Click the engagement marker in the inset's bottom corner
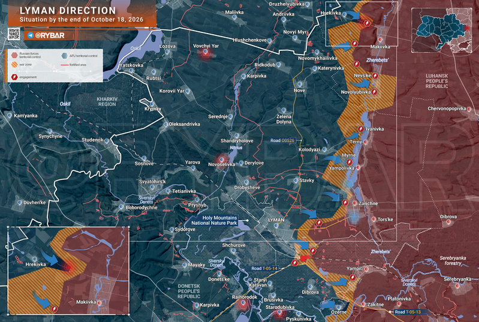This screenshot has height=322, width=479. [55, 309]
